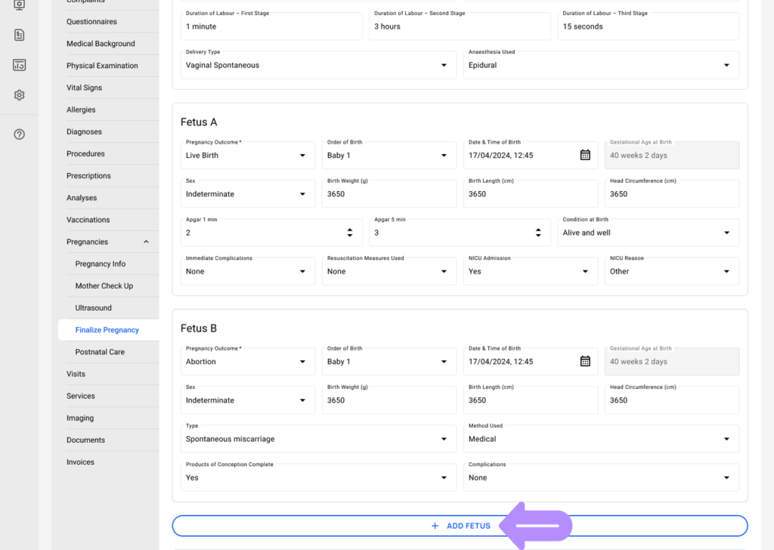Collapse the Pregnancies section chevron
The width and height of the screenshot is (774, 550).
(x=146, y=242)
